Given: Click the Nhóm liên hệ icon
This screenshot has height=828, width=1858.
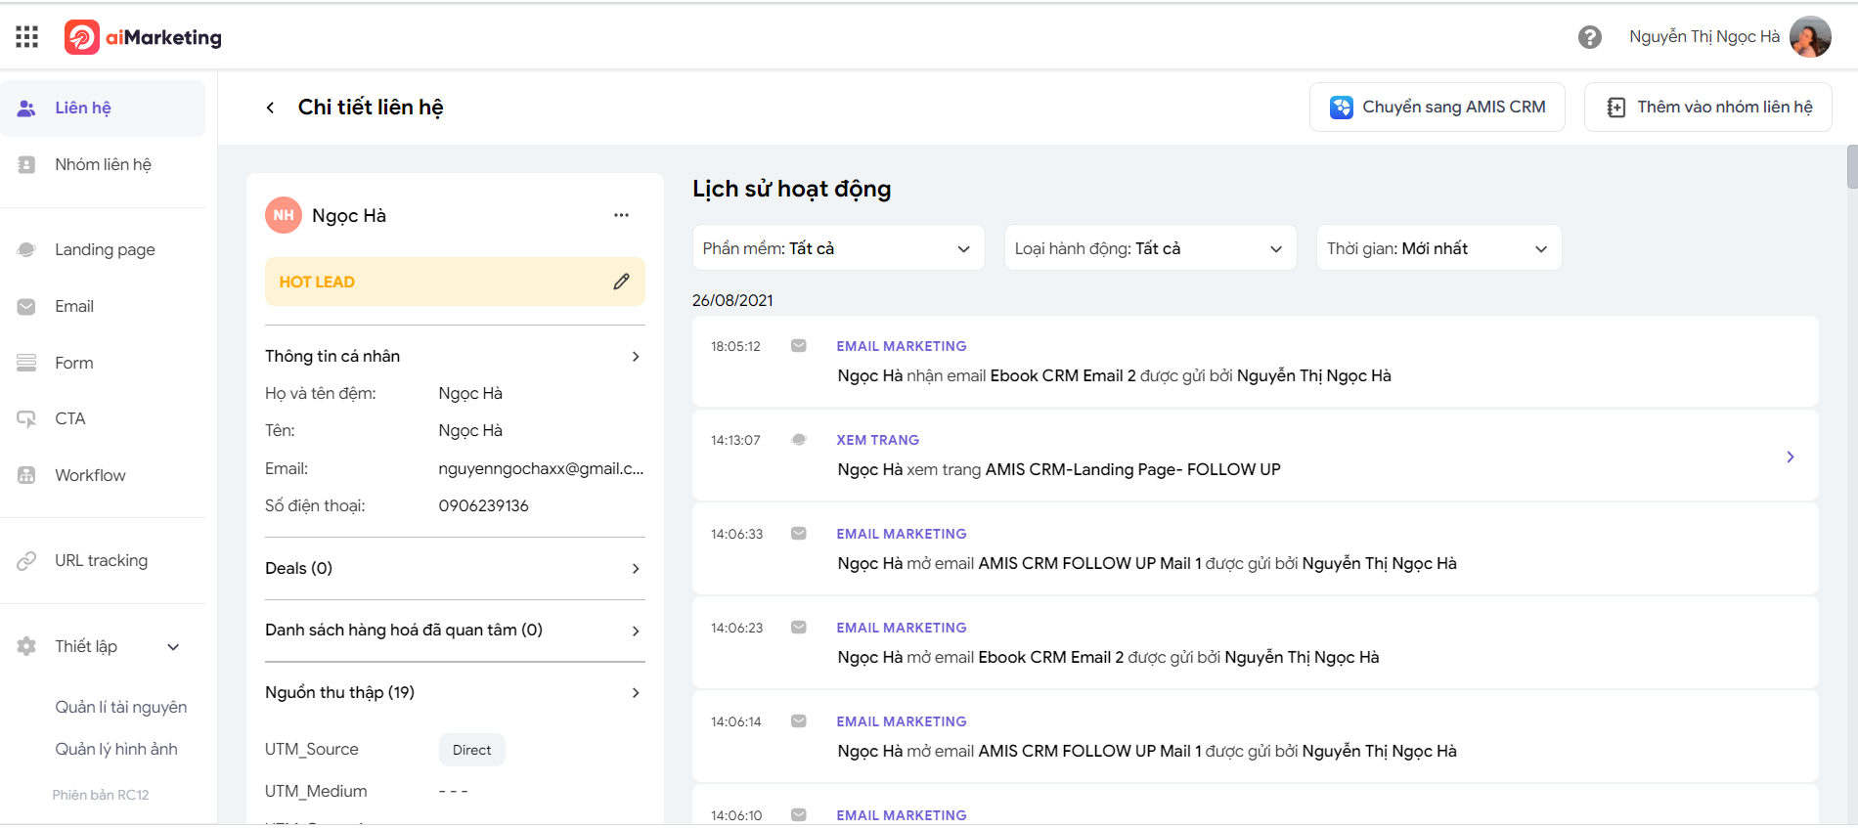Looking at the screenshot, I should (26, 164).
